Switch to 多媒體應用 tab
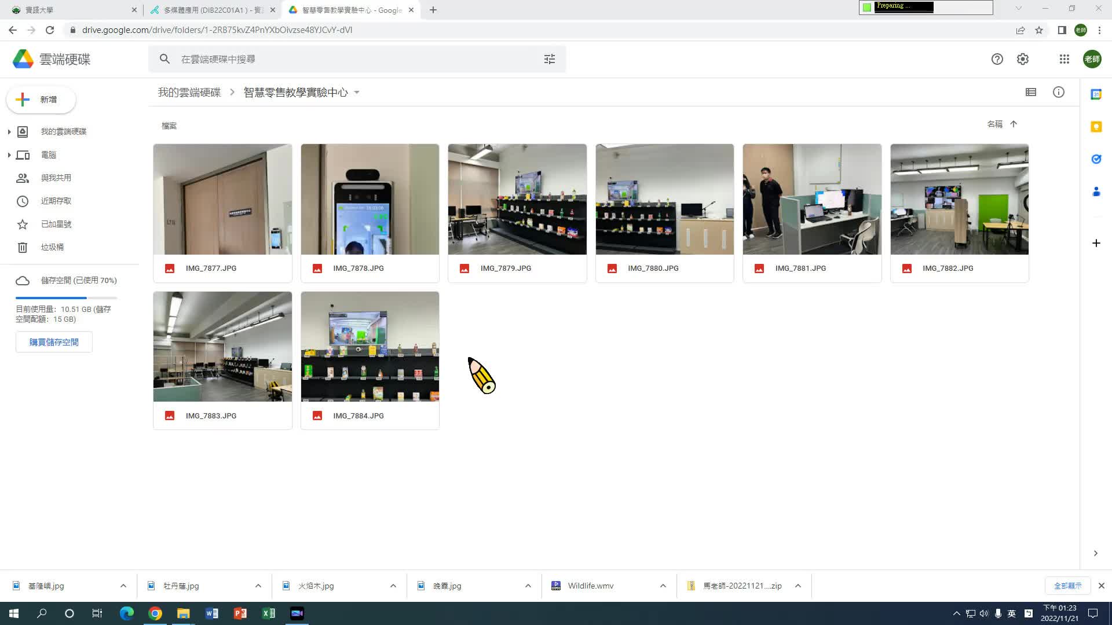Viewport: 1112px width, 625px height. pyautogui.click(x=213, y=10)
